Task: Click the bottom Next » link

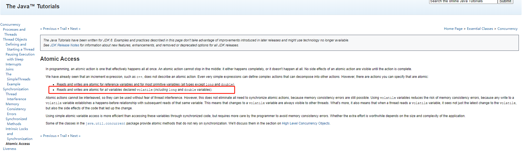Action: pos(75,136)
